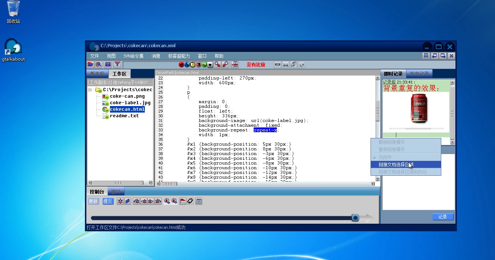Viewport: 495px width, 260px height.
Task: Switch to the 窗口 tab beside 控制台
Action: tap(116, 191)
